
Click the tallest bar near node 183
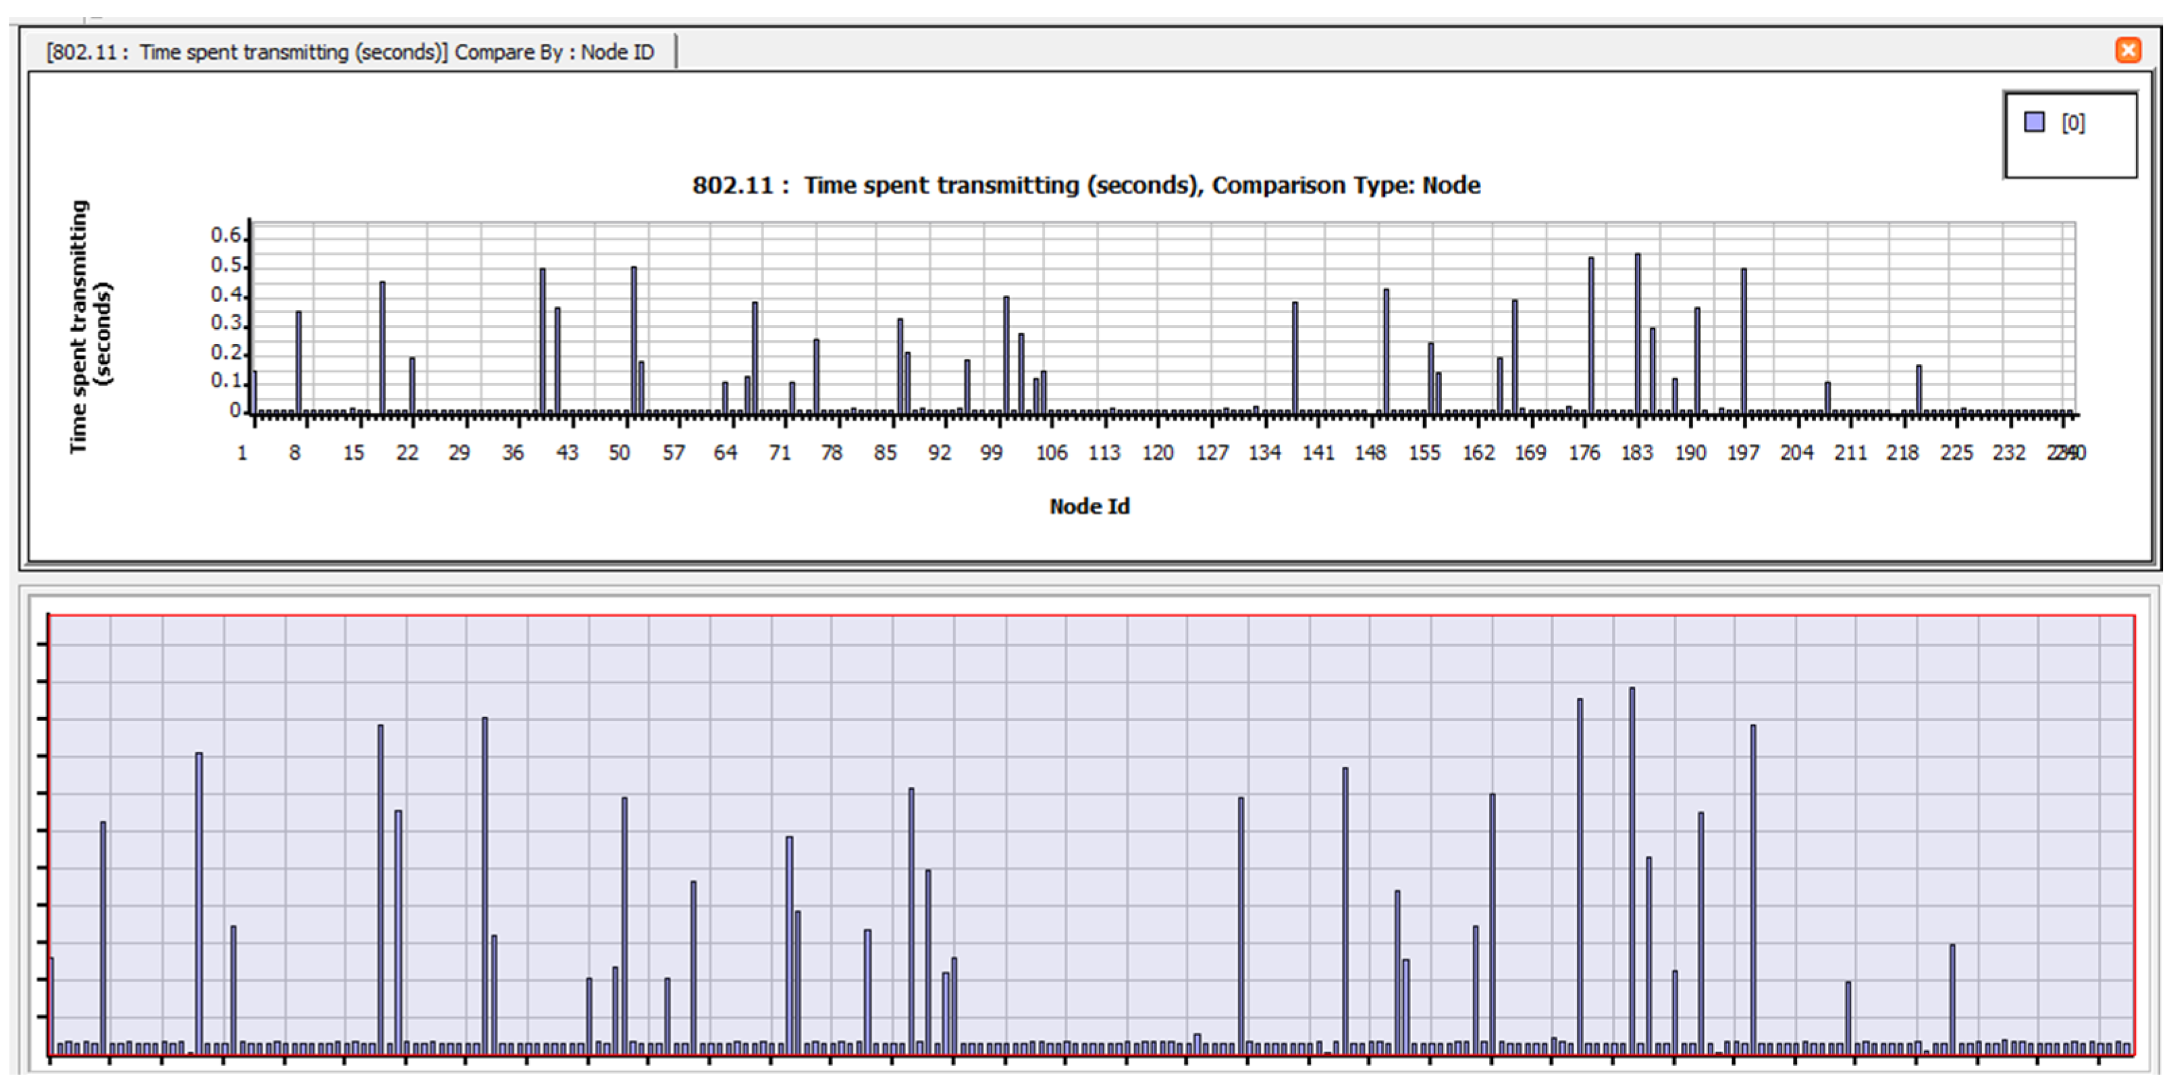pos(1637,333)
